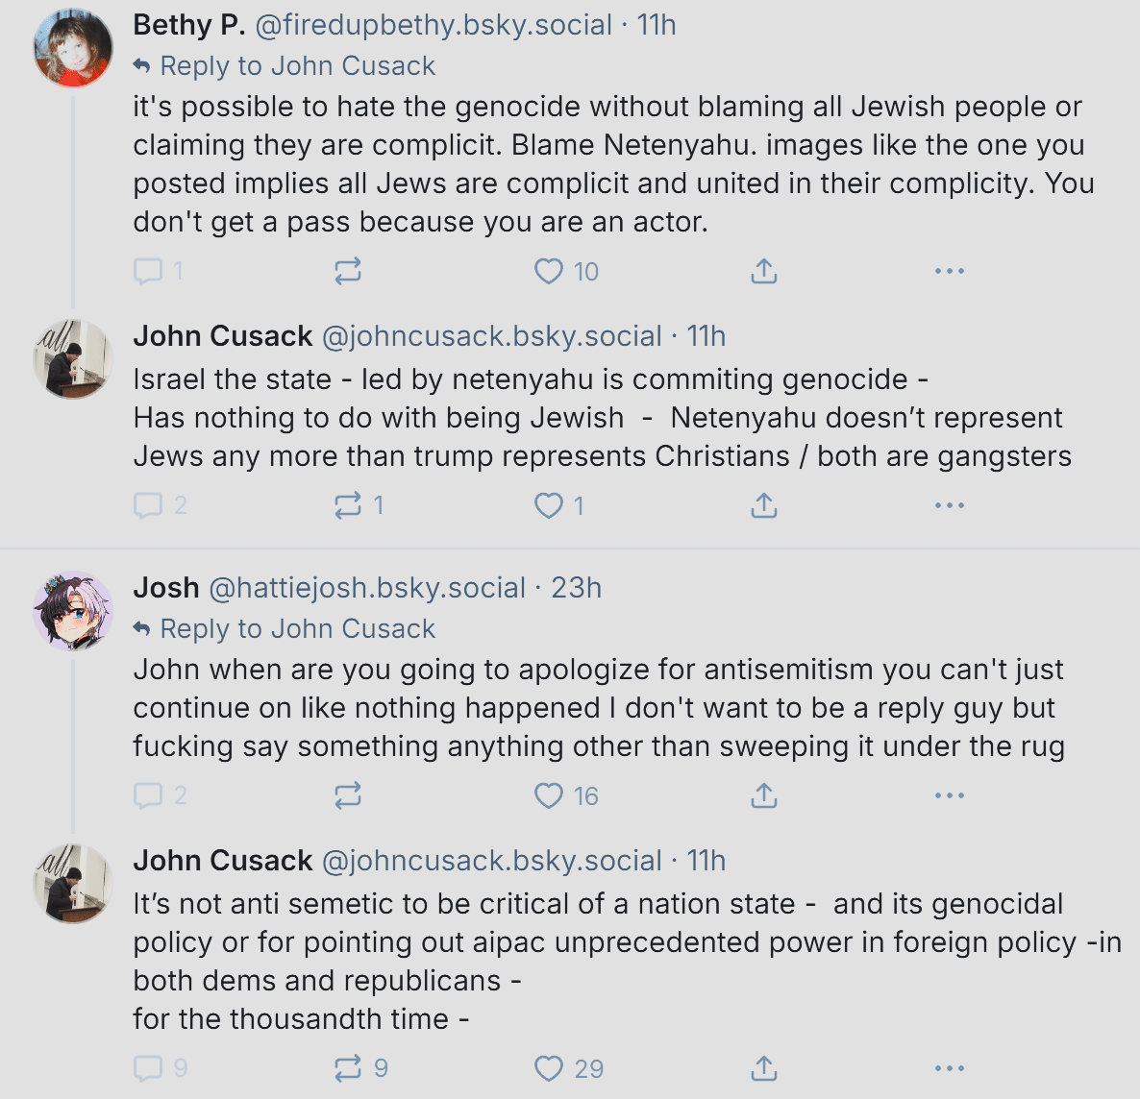
Task: Like John Cusack's post about Israel the state
Action: [x=558, y=505]
